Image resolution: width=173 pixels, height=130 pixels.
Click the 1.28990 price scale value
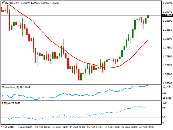168,21
